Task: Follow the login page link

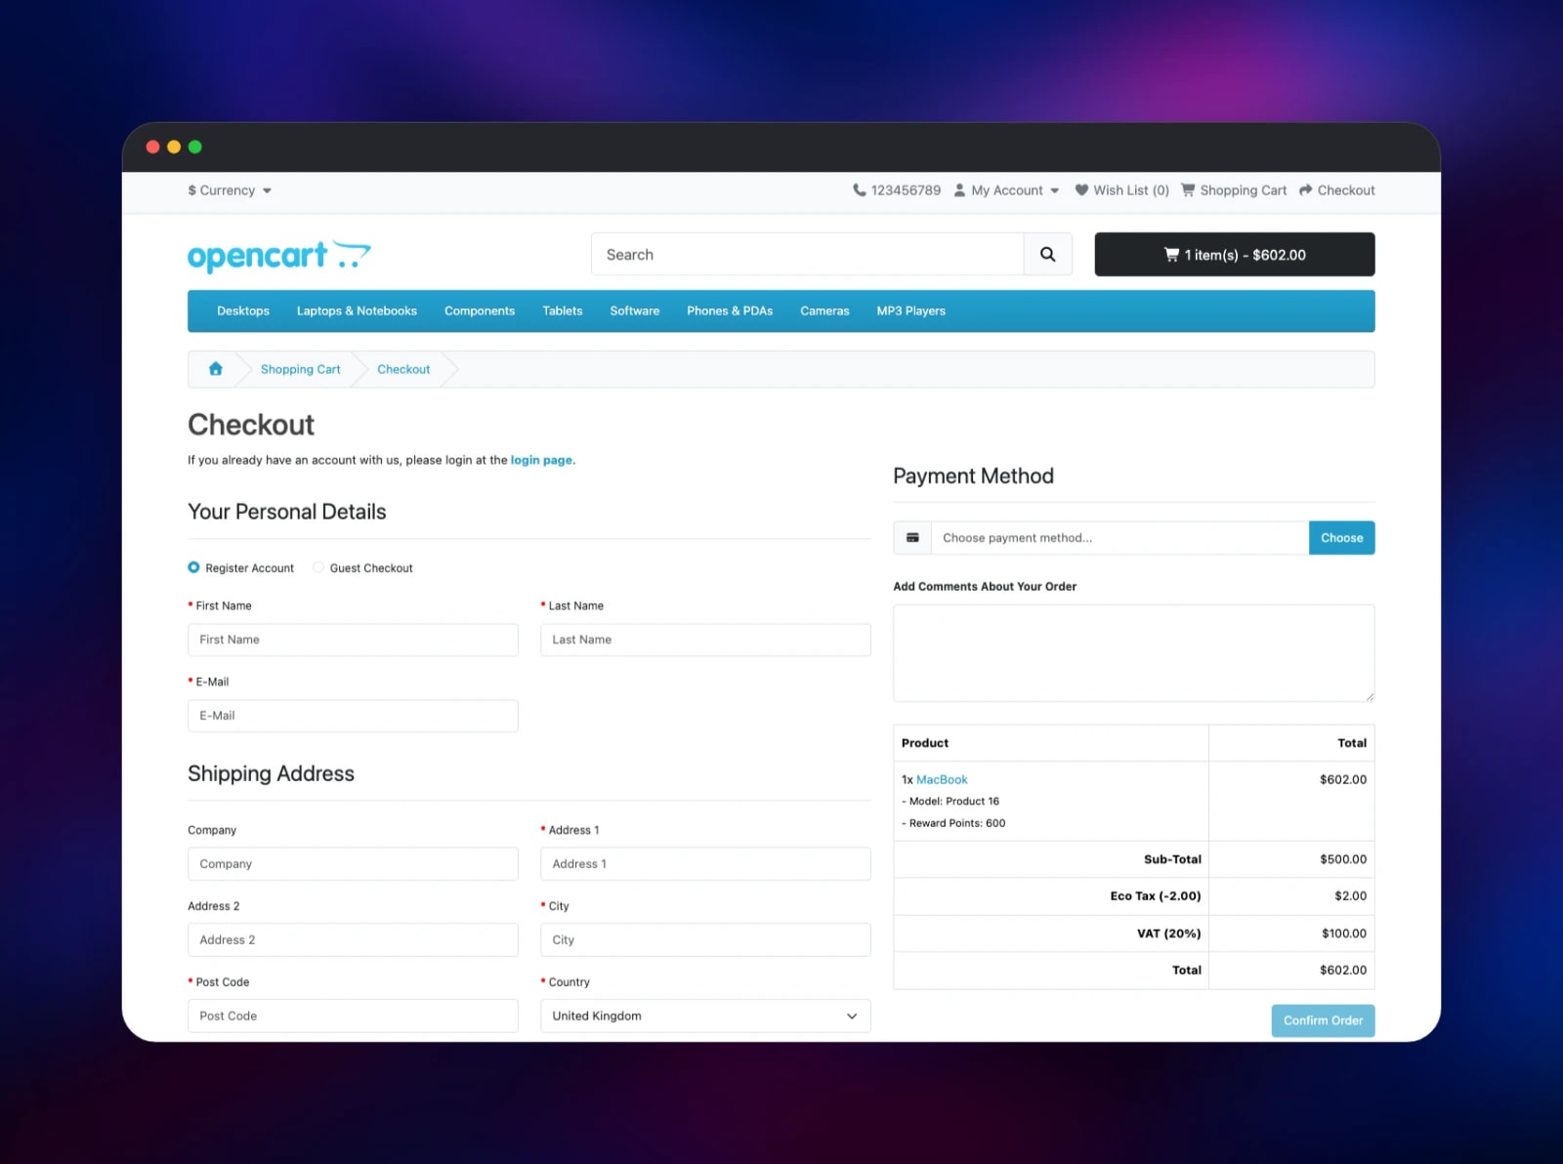Action: (x=541, y=460)
